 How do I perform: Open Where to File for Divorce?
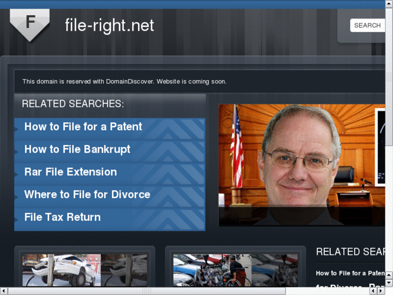(x=87, y=194)
